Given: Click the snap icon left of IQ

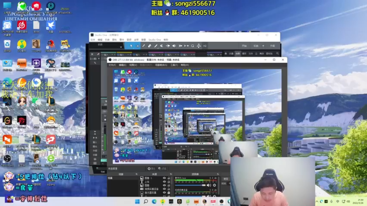Looking at the screenshot, I should (x=199, y=46).
